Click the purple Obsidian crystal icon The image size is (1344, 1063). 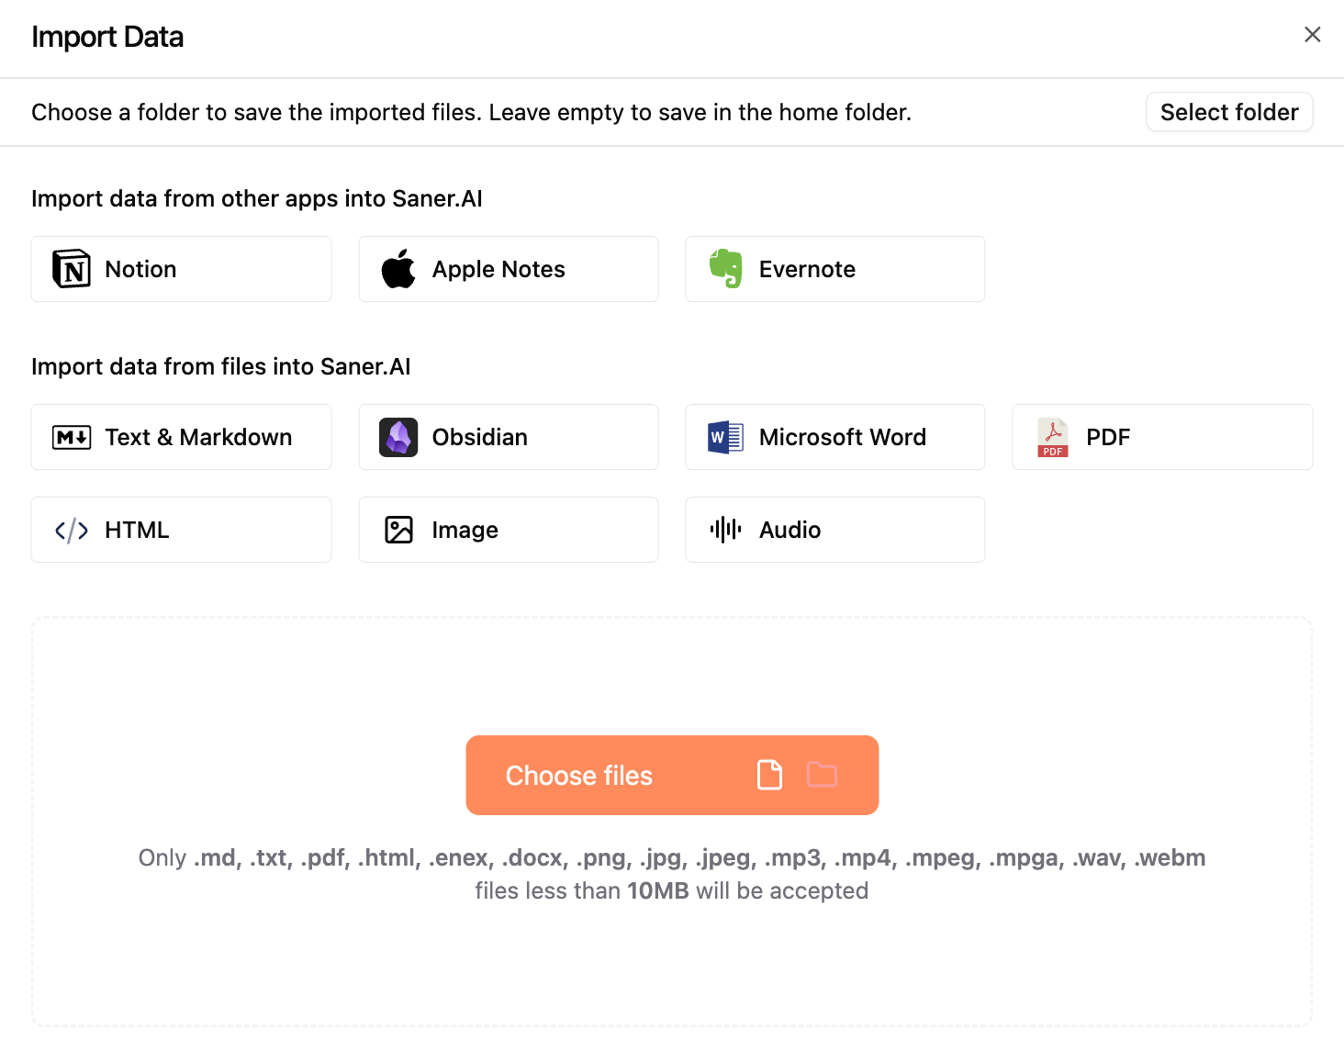[398, 437]
